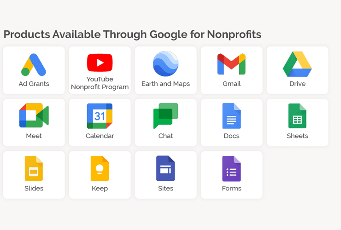
Task: Click the "YouTube Nonprofit Program" label
Action: pyautogui.click(x=100, y=83)
